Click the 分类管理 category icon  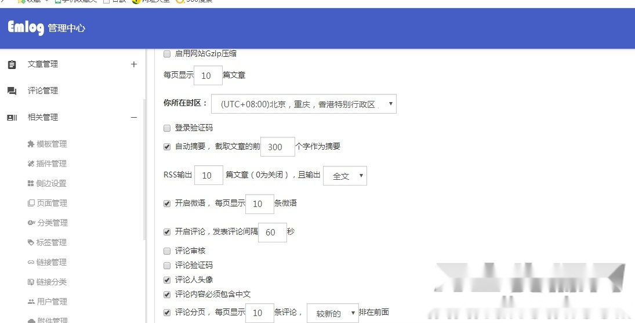coord(31,223)
